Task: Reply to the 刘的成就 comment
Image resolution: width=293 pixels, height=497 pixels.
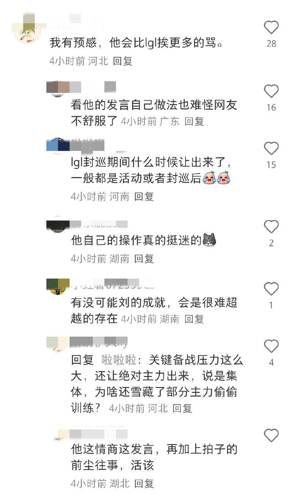Action: (194, 319)
